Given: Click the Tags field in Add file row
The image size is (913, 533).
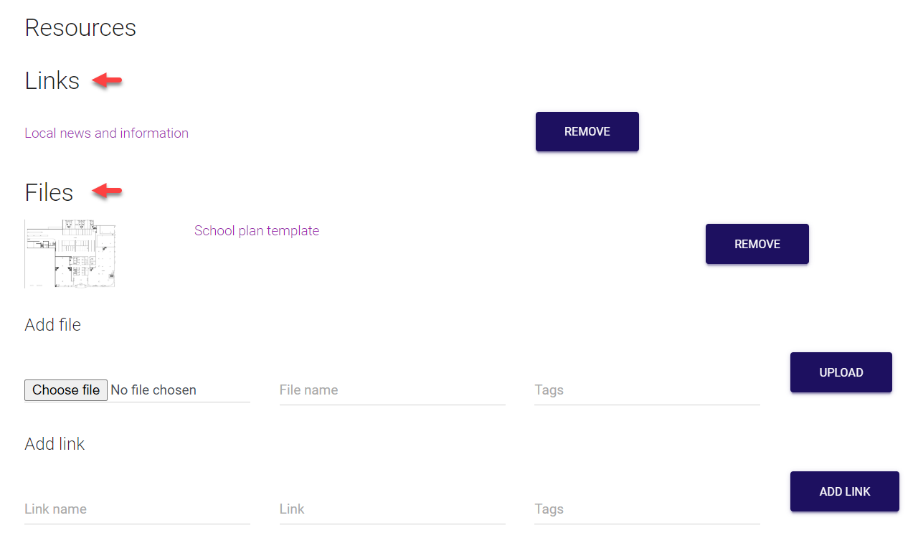Looking at the screenshot, I should [x=646, y=390].
